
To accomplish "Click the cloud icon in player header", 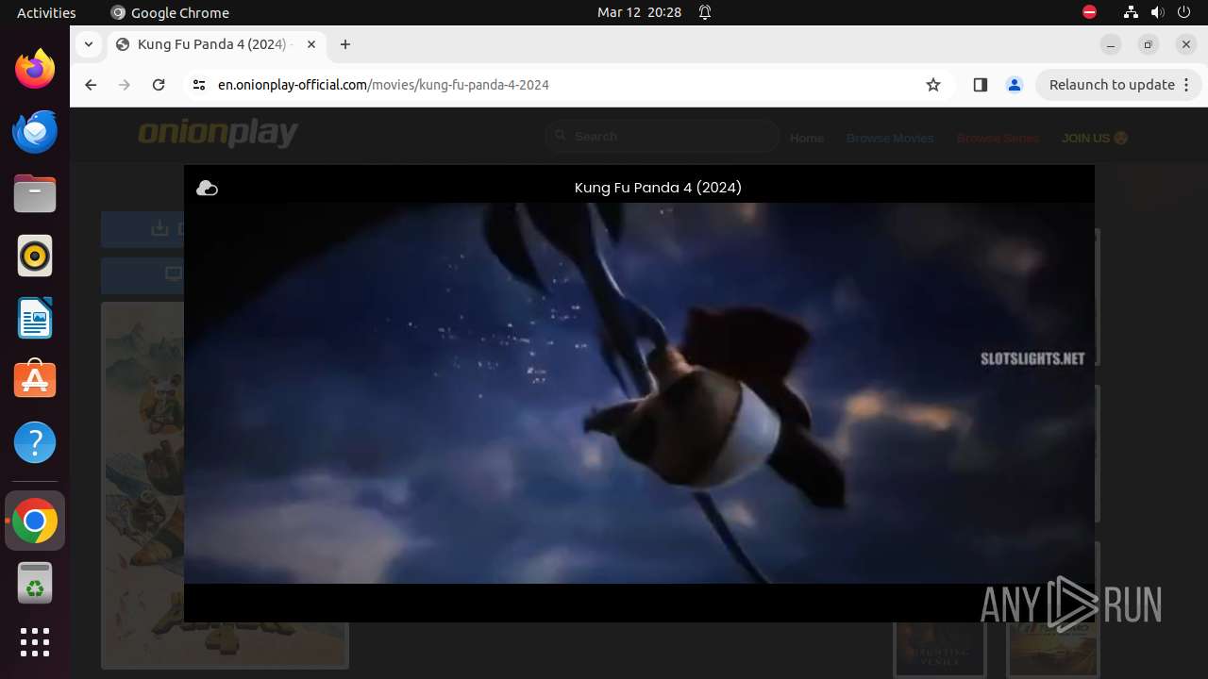I will pyautogui.click(x=207, y=189).
